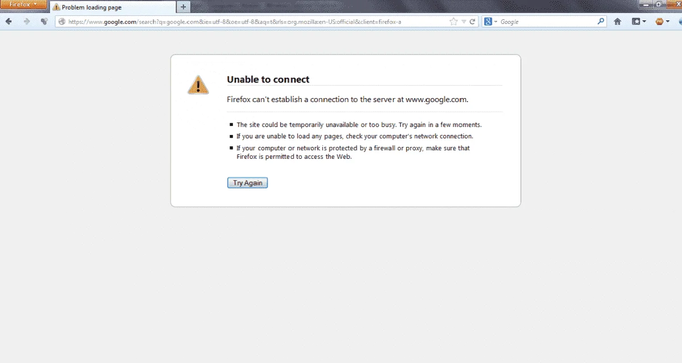This screenshot has width=682, height=363.
Task: Go forward with the forward arrow
Action: [x=27, y=22]
